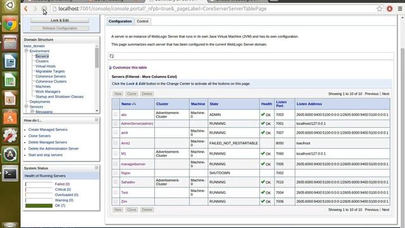This screenshot has width=405, height=228.
Task: Click the Lock & Edit button
Action: pos(59,20)
